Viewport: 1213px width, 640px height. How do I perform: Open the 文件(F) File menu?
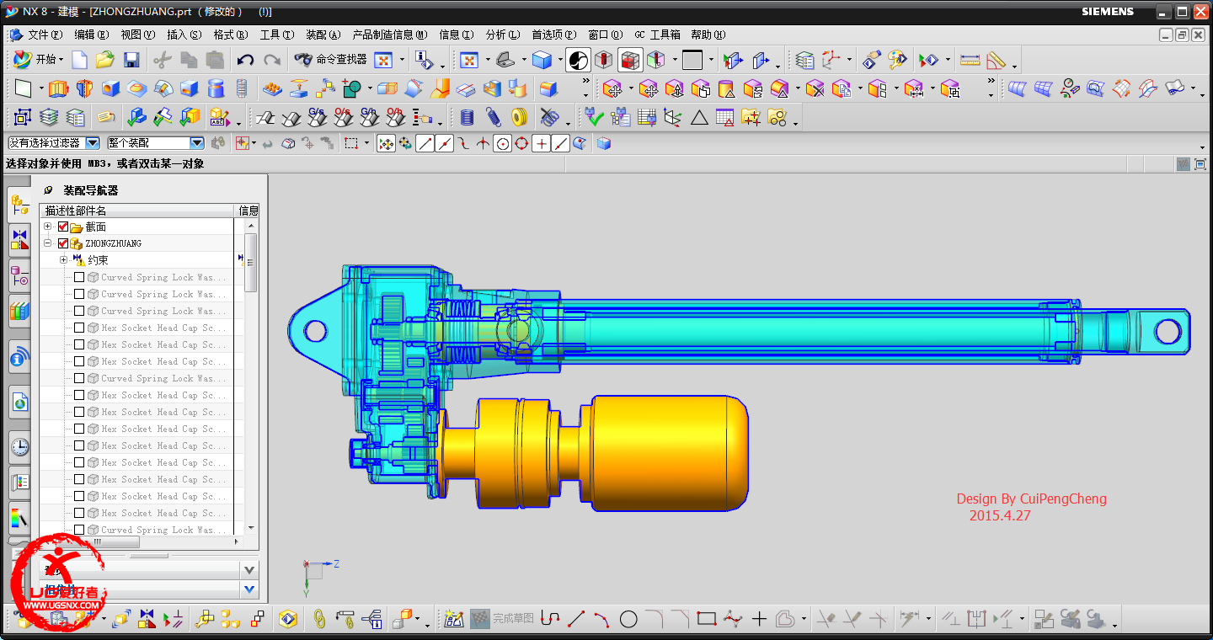pyautogui.click(x=45, y=35)
